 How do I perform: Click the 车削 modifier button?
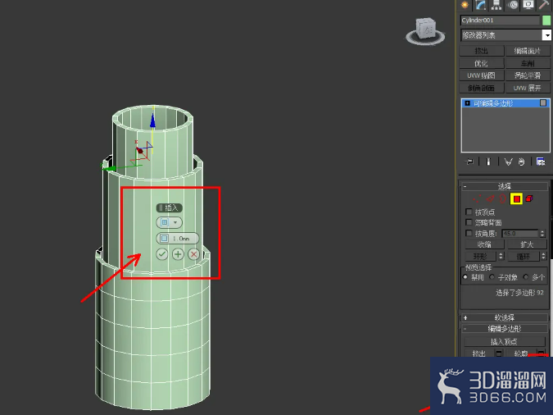pos(528,63)
